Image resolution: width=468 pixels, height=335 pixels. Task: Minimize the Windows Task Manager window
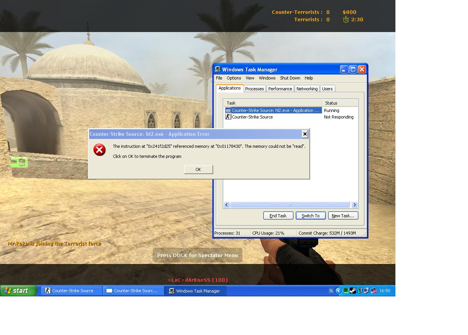[x=344, y=69]
